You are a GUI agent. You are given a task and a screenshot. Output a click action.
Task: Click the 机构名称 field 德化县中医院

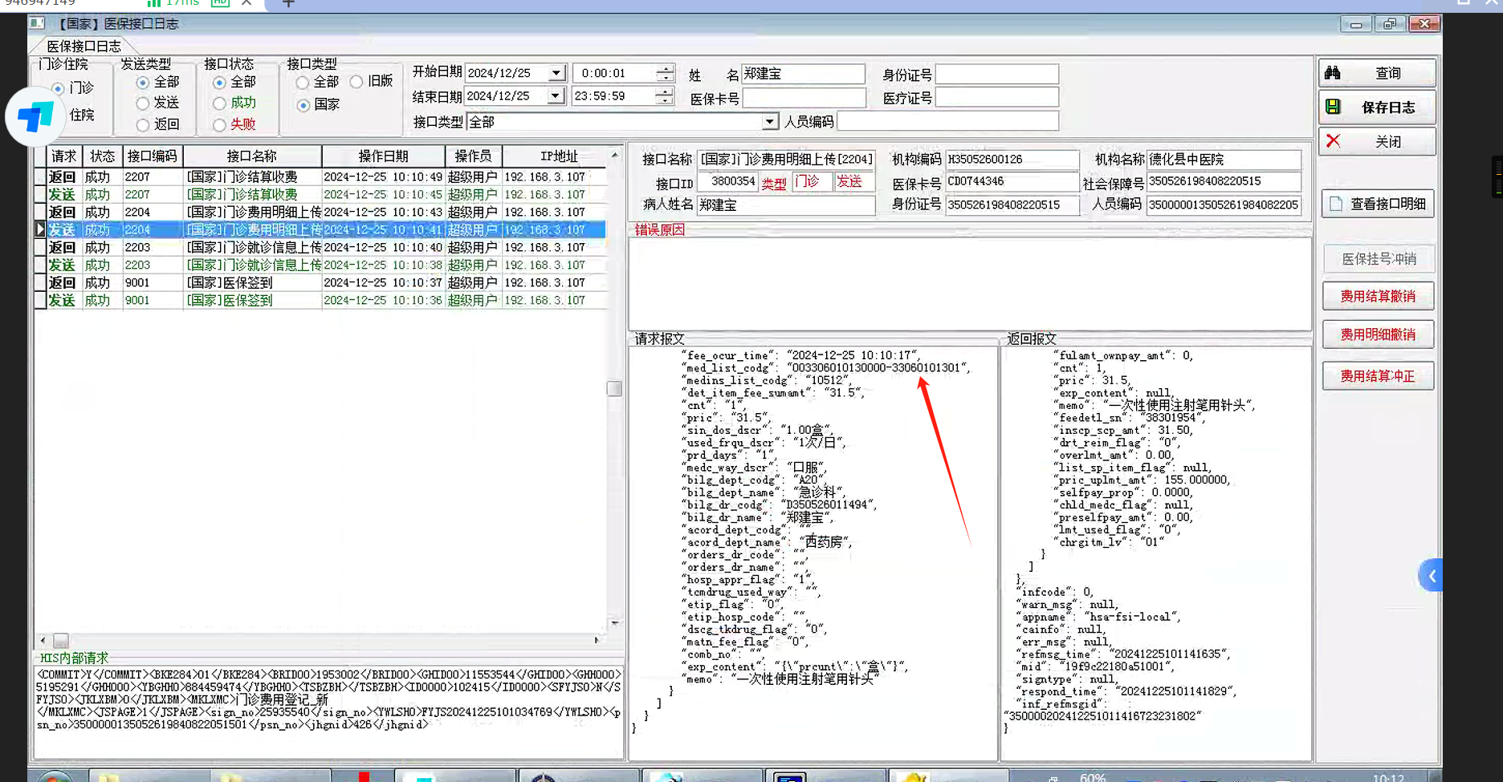click(1224, 160)
